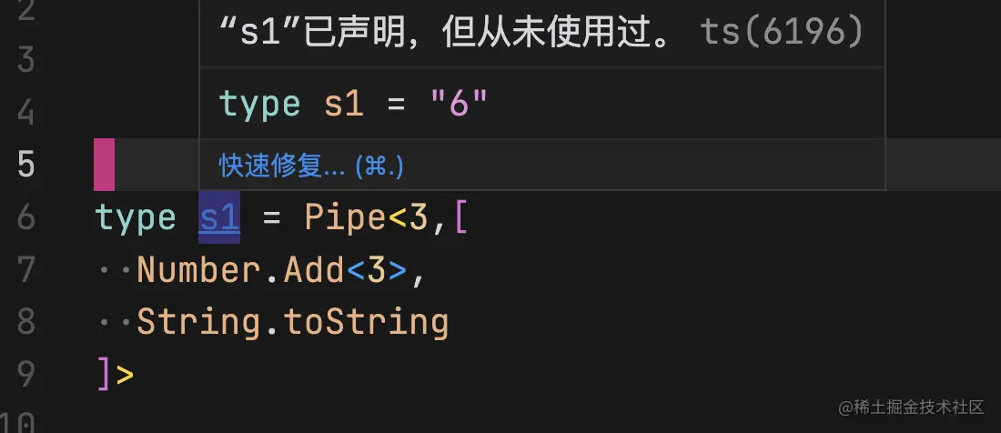Screen dimensions: 1001x433
Task: Click the ts(6196) error code
Action: 782,32
